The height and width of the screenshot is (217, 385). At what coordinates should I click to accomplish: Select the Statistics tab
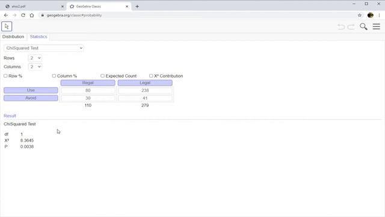click(38, 37)
